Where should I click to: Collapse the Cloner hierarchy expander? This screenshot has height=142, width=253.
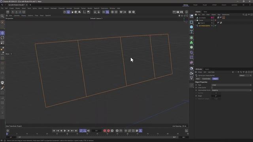195,21
